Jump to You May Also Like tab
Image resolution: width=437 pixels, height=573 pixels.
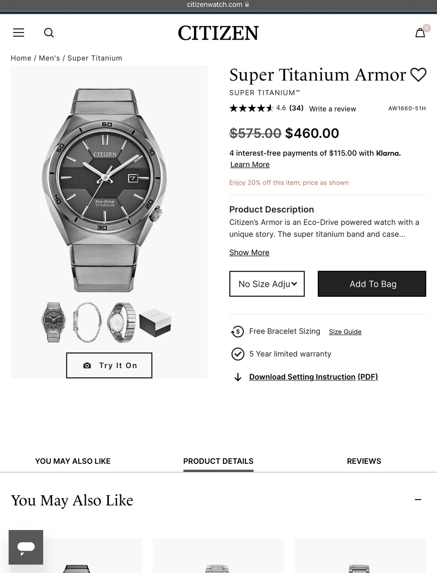point(73,461)
